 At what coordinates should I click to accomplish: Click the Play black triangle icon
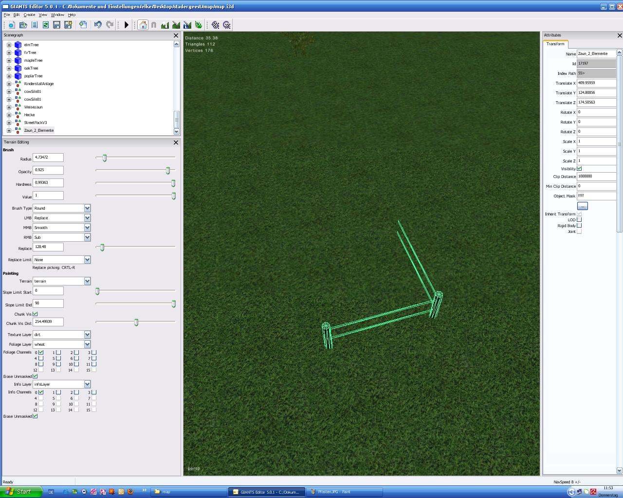coord(127,25)
